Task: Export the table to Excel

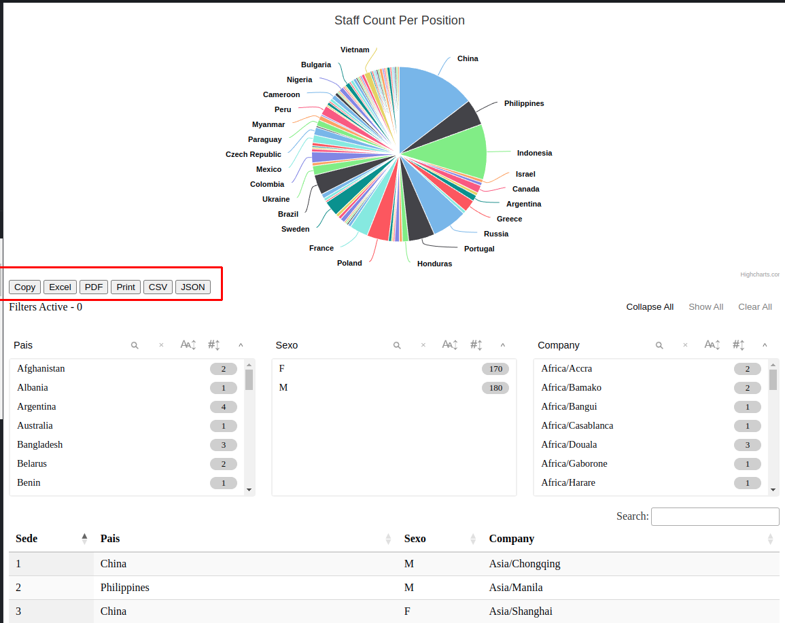Action: click(x=60, y=287)
